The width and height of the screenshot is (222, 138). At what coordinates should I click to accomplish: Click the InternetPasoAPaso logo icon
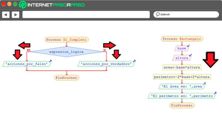[x=23, y=5]
